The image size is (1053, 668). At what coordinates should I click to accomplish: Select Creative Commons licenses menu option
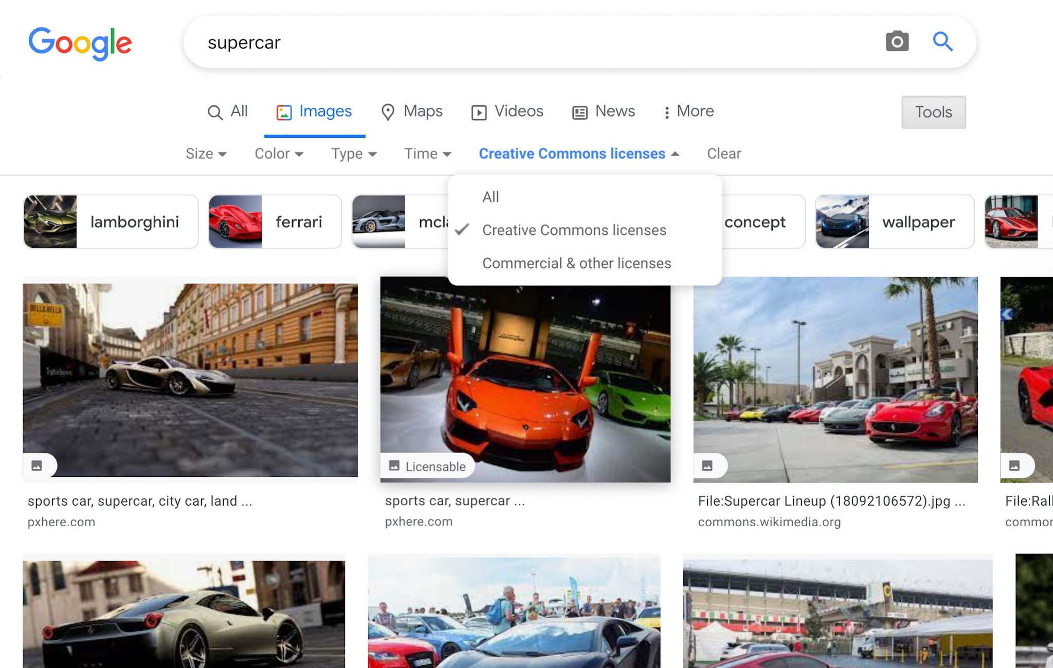(585, 230)
